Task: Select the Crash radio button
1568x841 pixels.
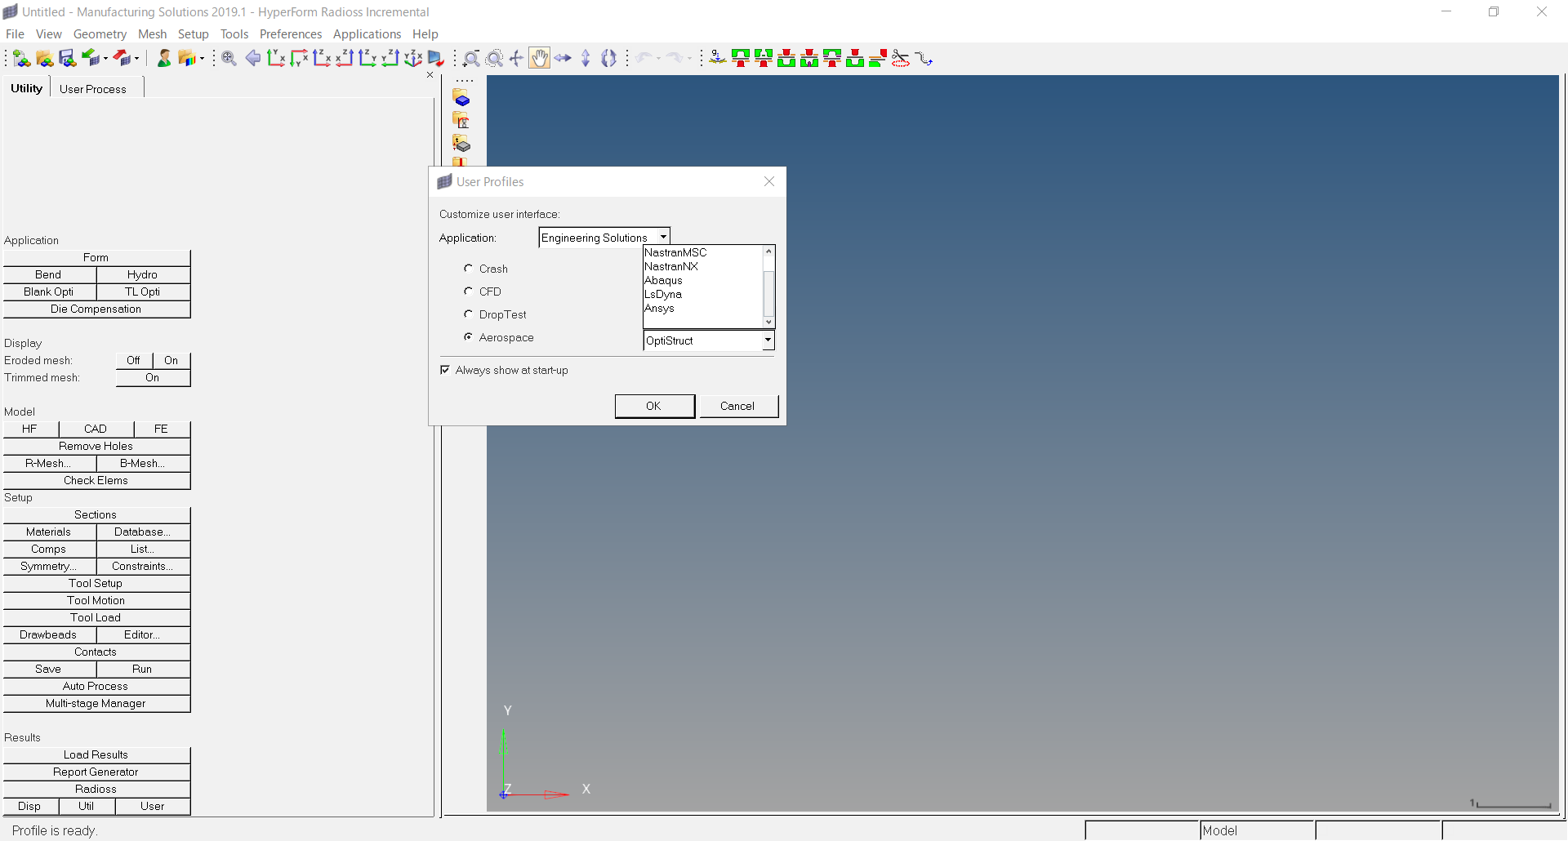Action: (x=469, y=268)
